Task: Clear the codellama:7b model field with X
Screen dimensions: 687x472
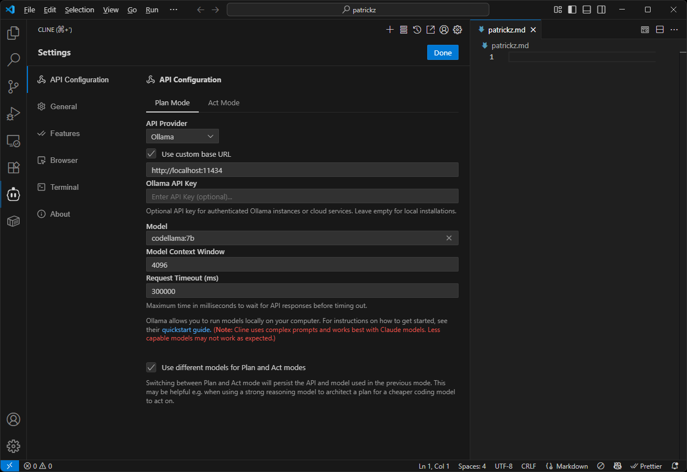Action: (x=448, y=238)
